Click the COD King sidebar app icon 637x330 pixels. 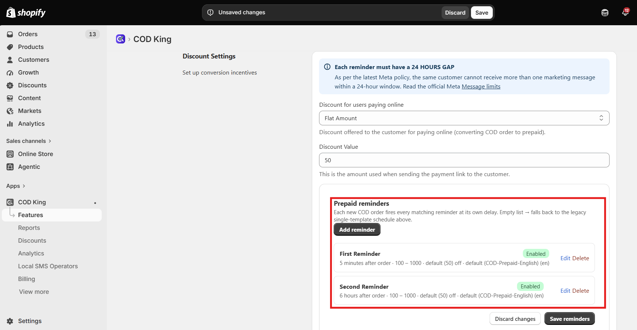pyautogui.click(x=10, y=202)
